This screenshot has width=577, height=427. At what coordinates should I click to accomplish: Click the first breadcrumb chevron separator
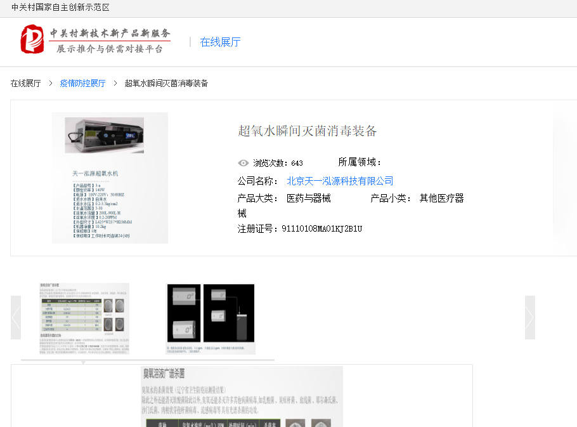click(x=51, y=84)
